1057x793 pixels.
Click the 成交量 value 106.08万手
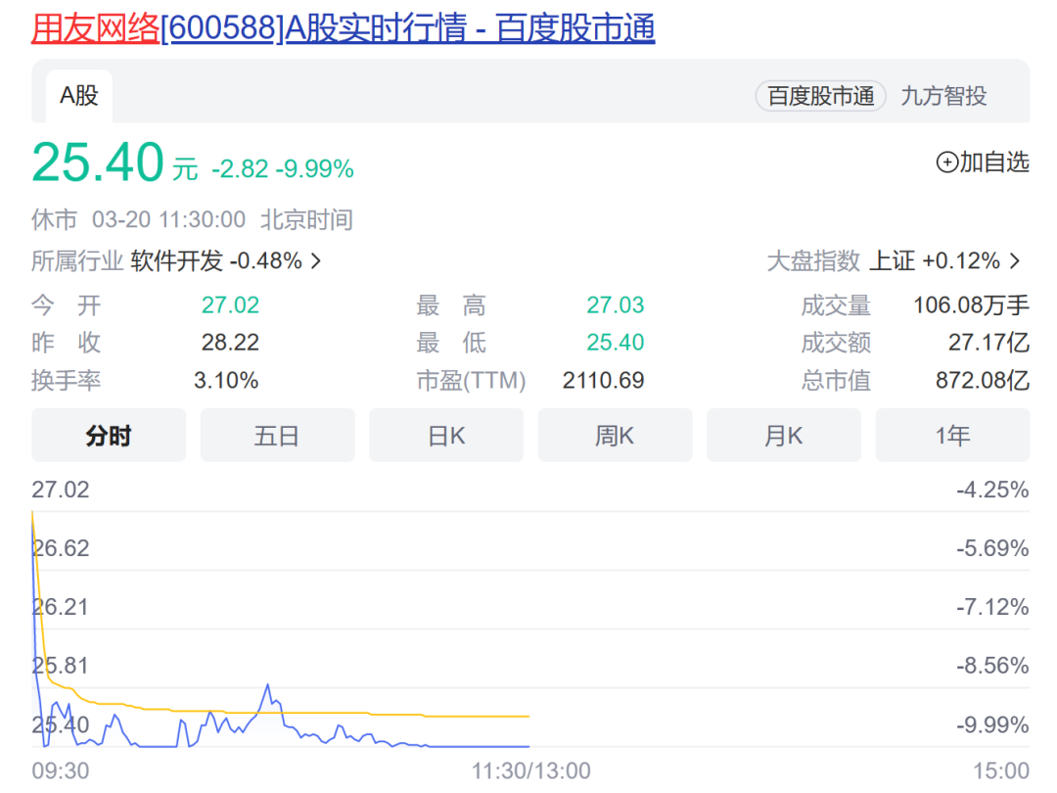point(971,304)
